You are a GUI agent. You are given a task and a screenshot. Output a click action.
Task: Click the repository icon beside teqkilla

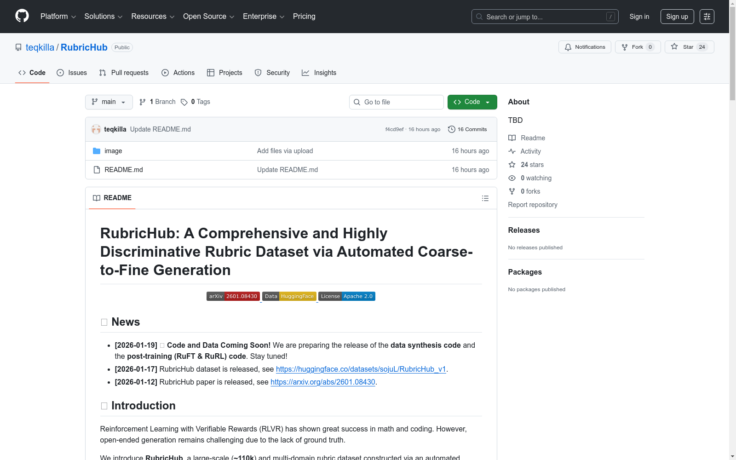pyautogui.click(x=18, y=47)
